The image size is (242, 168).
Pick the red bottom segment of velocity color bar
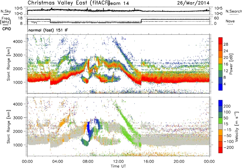tap(221, 150)
